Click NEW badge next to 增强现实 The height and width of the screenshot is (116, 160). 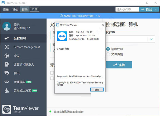click(x=29, y=82)
